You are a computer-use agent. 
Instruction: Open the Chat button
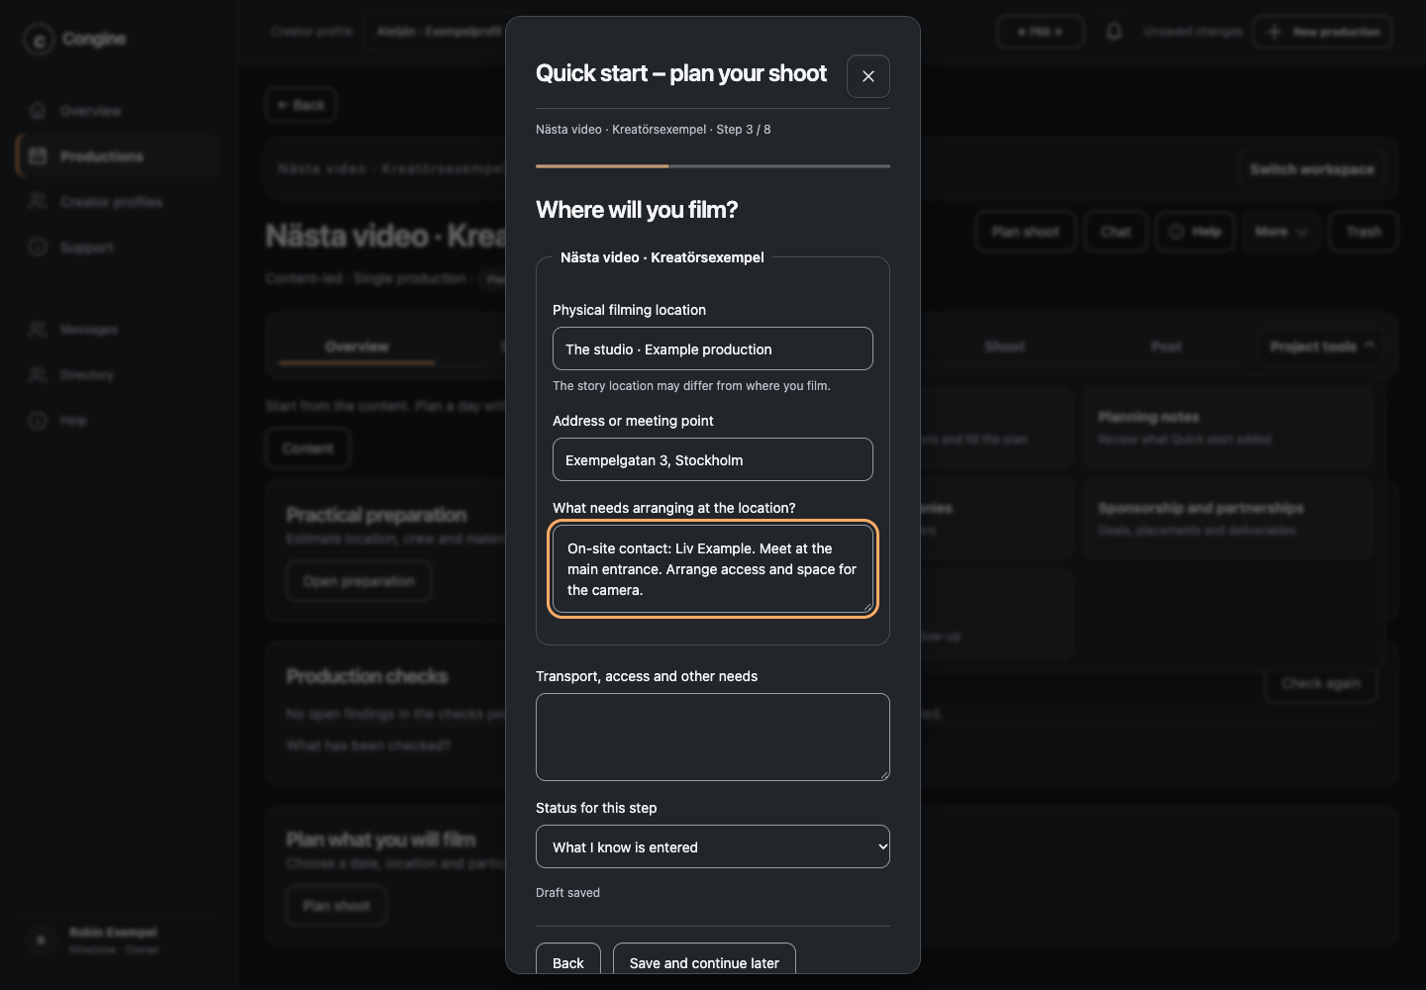point(1115,232)
